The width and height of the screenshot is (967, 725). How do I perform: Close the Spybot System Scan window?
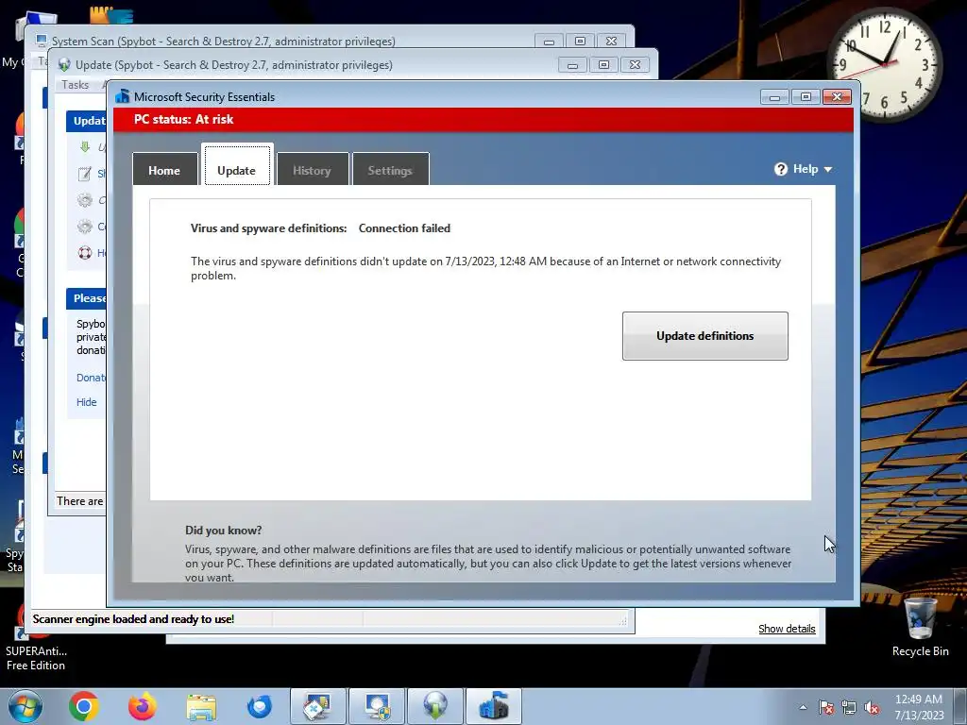coord(611,42)
